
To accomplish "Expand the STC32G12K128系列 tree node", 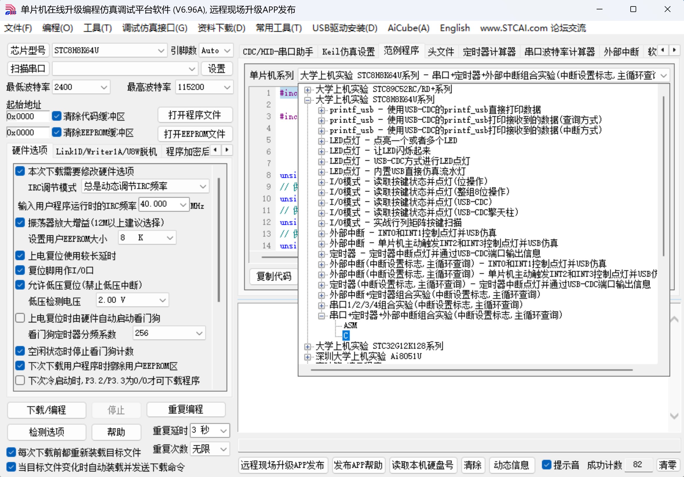I will click(307, 346).
